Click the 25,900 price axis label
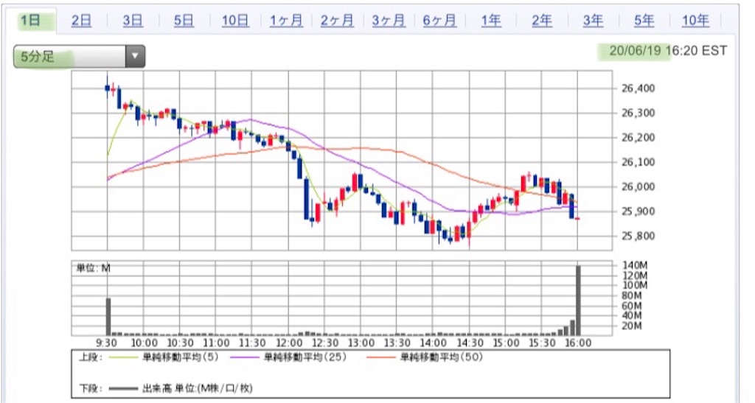Screen dimensions: 755x403 tap(638, 211)
